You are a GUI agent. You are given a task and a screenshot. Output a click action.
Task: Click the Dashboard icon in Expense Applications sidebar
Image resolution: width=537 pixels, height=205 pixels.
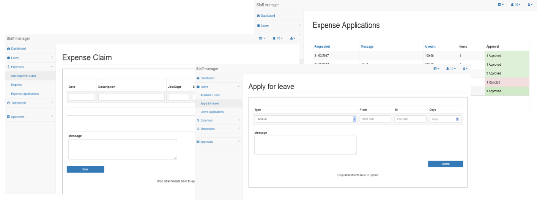pyautogui.click(x=258, y=16)
